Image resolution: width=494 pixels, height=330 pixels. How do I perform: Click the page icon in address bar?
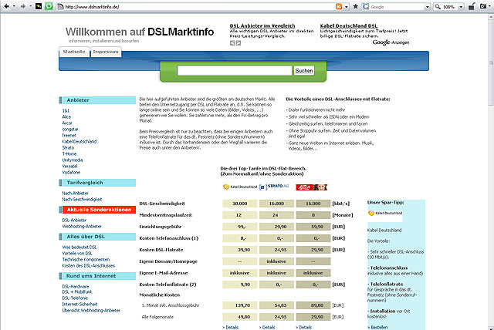point(60,7)
